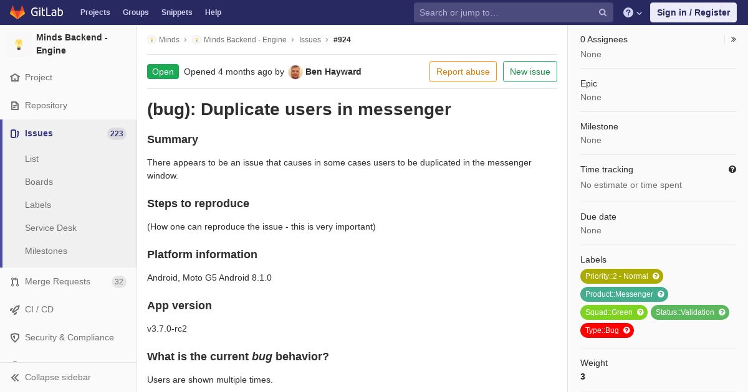This screenshot has height=392, width=748.
Task: Click the Ben Hayward author link
Action: pos(333,72)
